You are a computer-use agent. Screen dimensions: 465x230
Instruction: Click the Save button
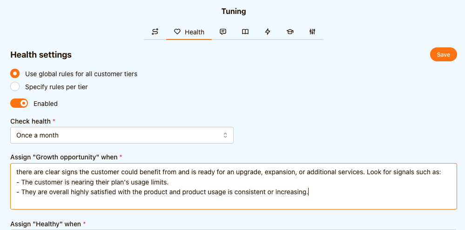[x=443, y=54]
